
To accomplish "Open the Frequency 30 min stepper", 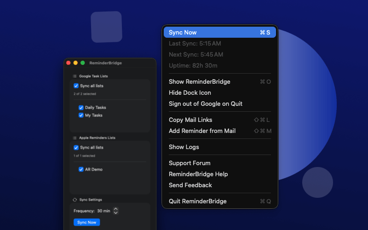I will click(x=116, y=211).
